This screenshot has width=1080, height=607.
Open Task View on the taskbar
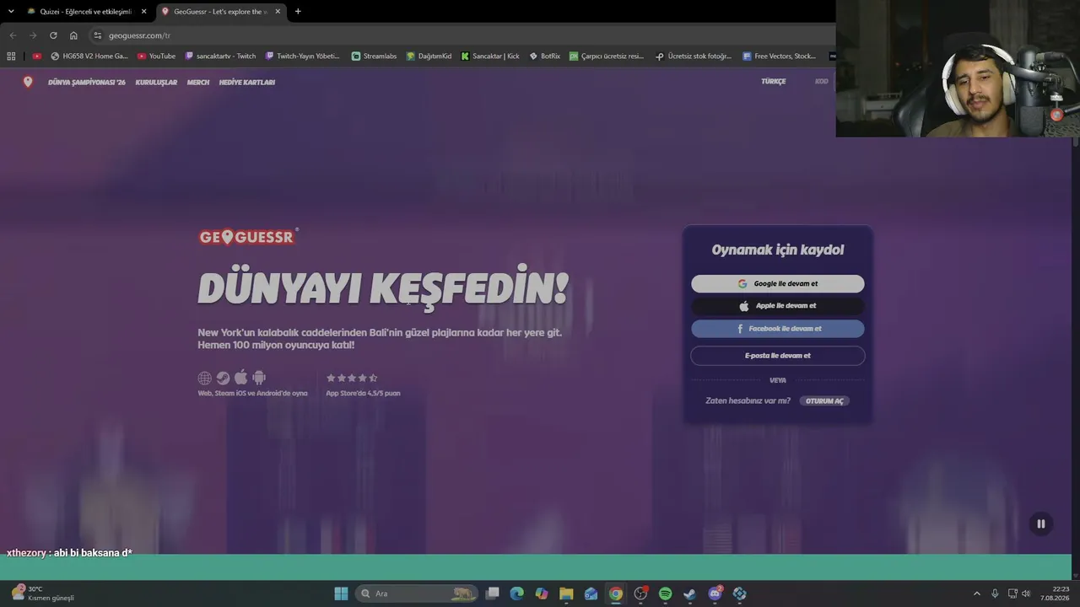pos(493,594)
